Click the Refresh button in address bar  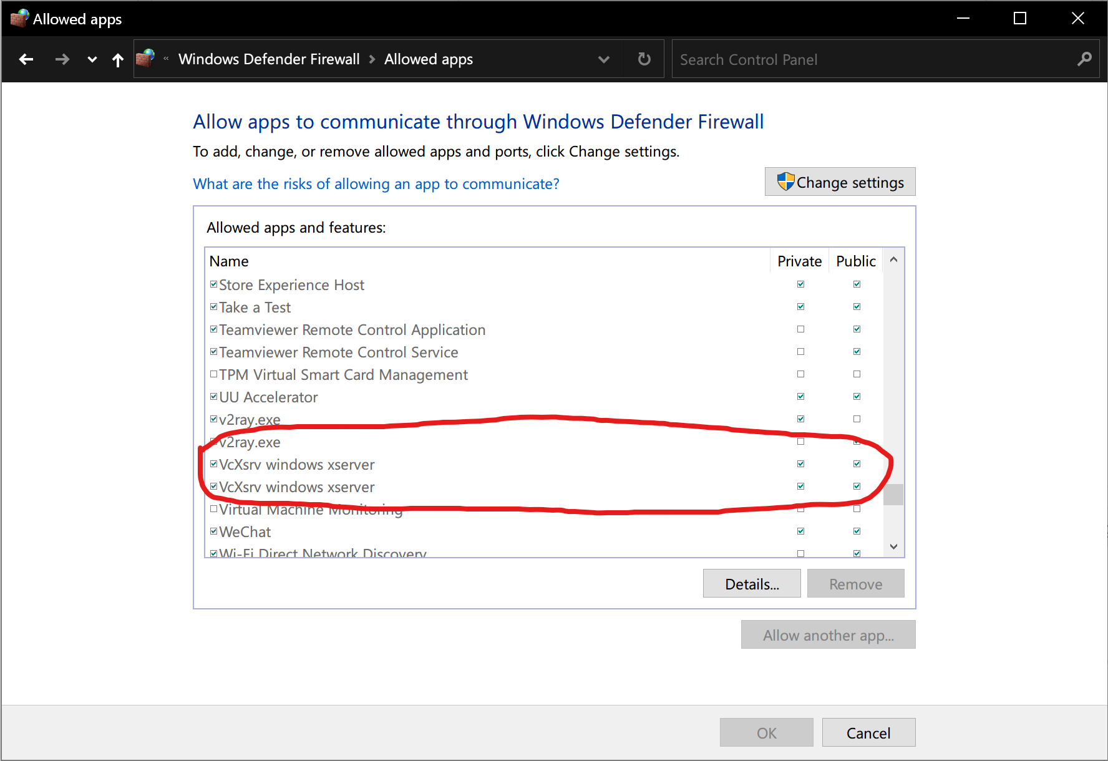[x=644, y=59]
